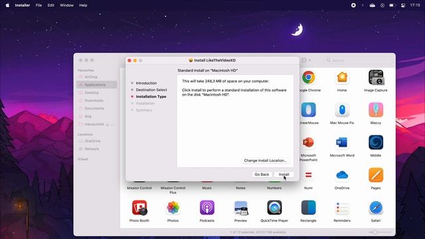This screenshot has height=239, width=425.
Task: Select the Rectangle app icon
Action: 308,208
